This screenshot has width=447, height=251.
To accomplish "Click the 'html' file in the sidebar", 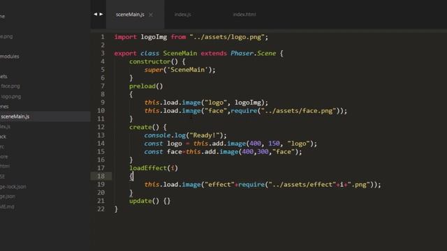I will point(5,166).
